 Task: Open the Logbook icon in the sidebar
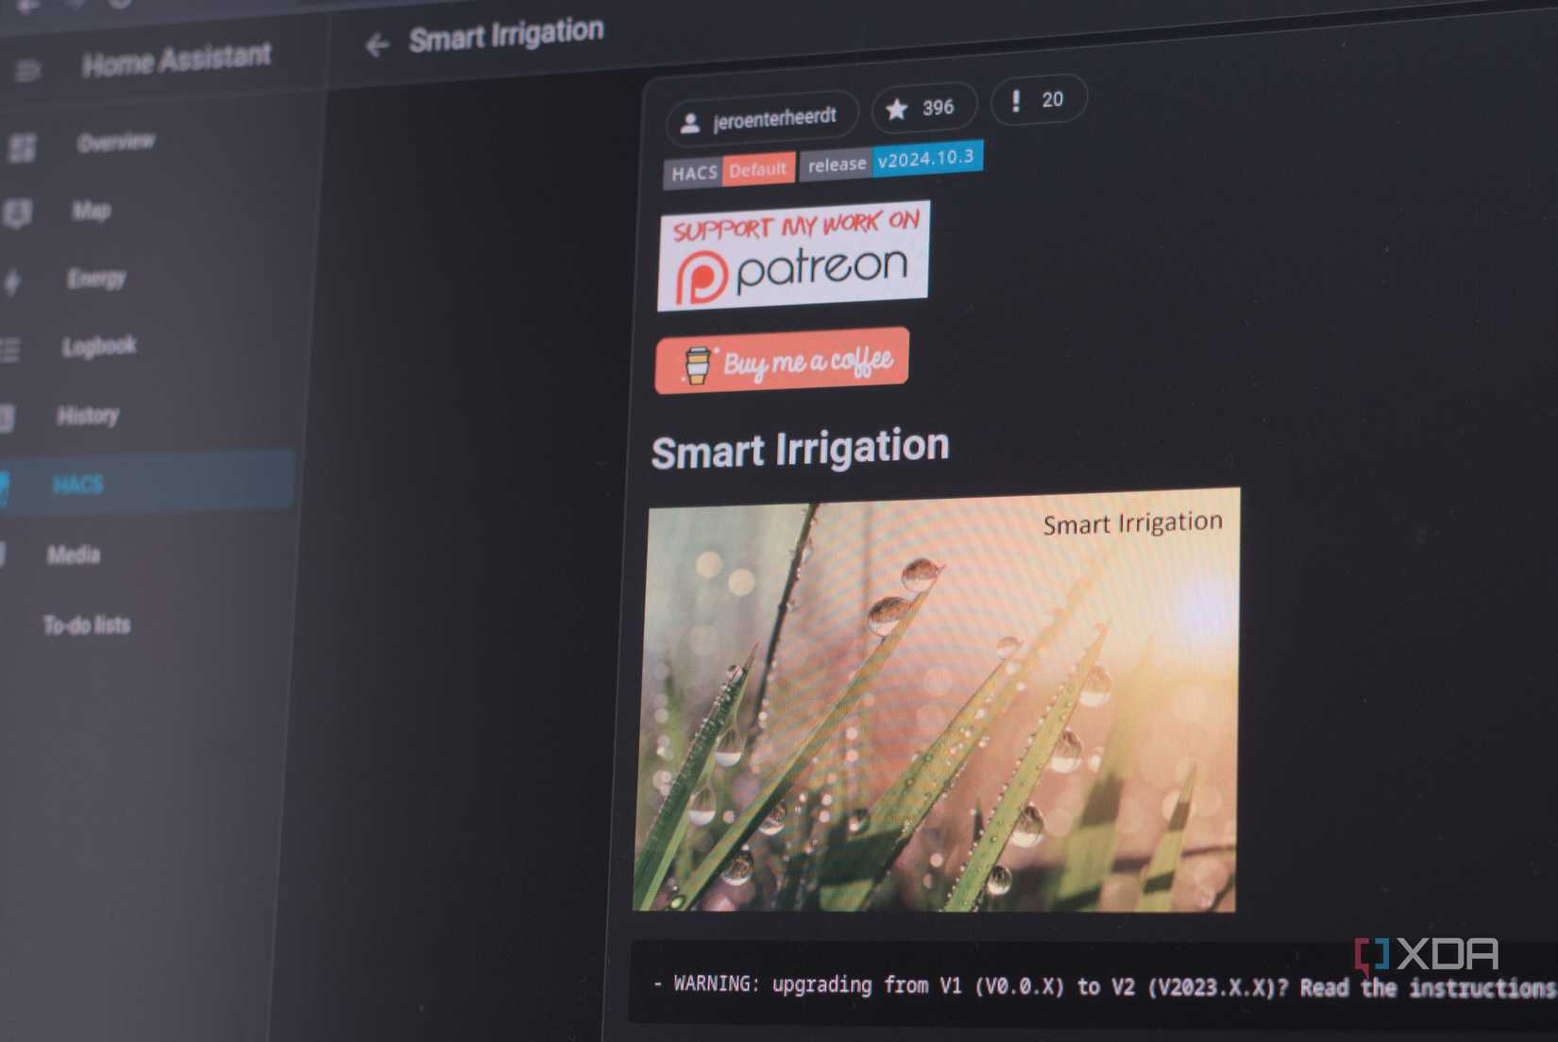tap(9, 349)
